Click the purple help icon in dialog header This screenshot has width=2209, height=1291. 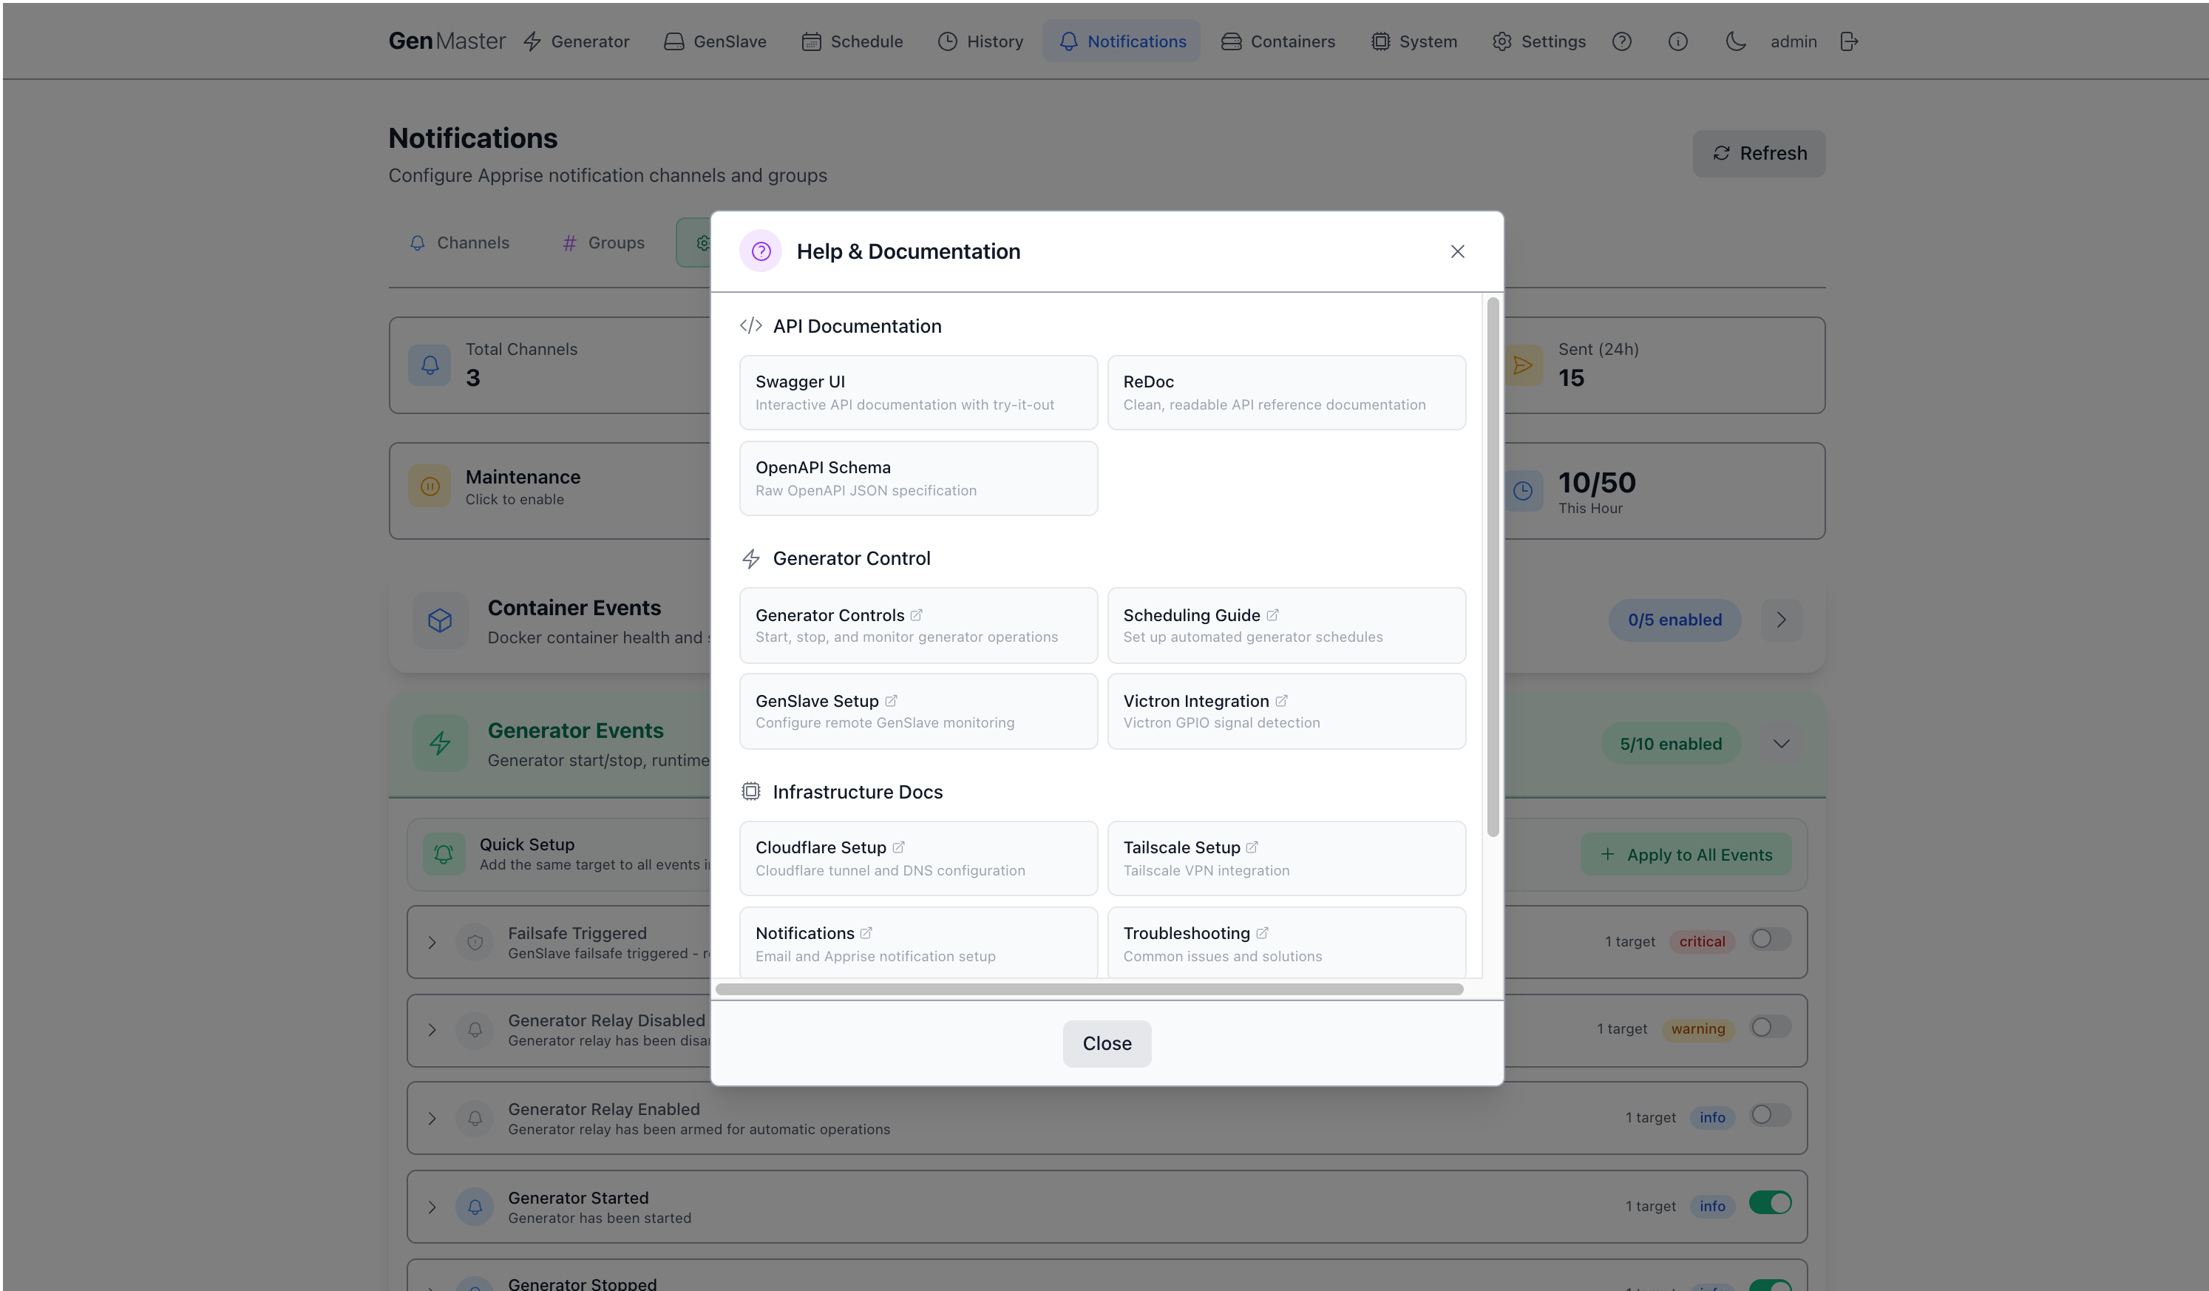(x=761, y=251)
